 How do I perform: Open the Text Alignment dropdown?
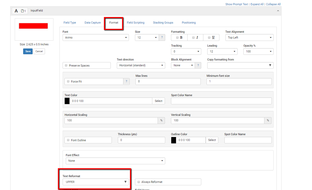click(249, 37)
